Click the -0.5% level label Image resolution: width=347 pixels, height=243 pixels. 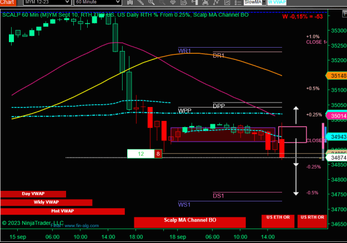point(312,193)
